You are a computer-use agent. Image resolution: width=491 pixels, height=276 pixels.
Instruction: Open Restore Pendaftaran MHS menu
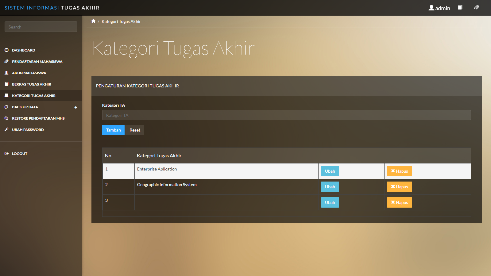(x=41, y=118)
